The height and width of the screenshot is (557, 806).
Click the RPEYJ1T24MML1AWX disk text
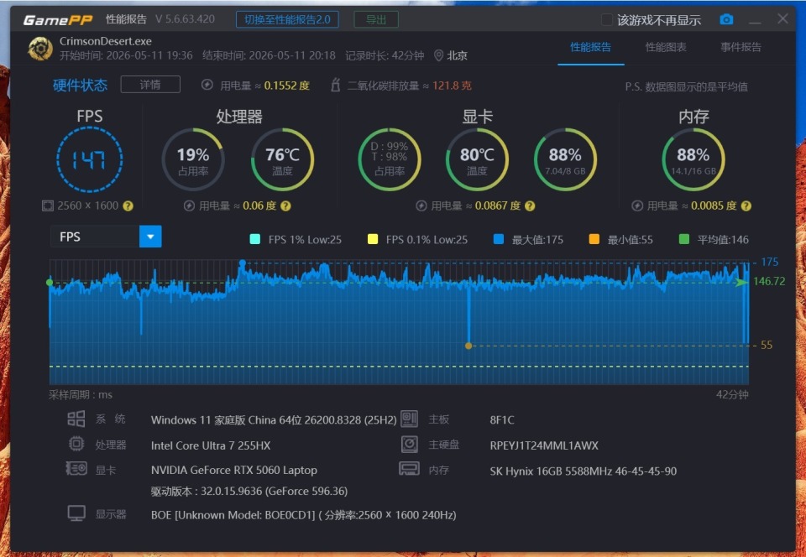tap(544, 445)
